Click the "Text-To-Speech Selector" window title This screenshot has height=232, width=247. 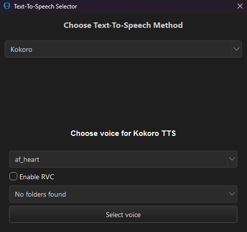click(x=45, y=6)
